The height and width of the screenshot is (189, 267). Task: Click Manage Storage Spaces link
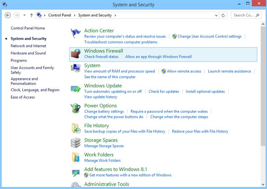pyautogui.click(x=104, y=146)
